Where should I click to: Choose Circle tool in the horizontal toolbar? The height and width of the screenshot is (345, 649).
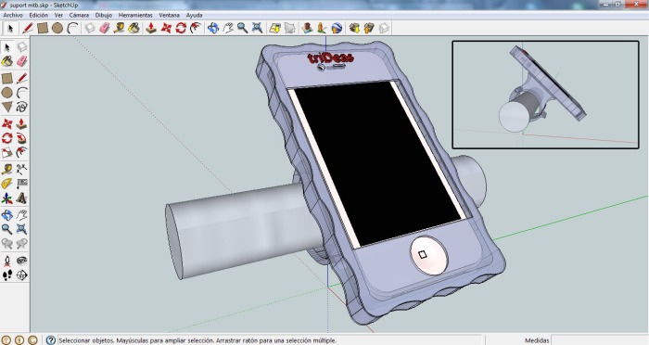pos(57,28)
